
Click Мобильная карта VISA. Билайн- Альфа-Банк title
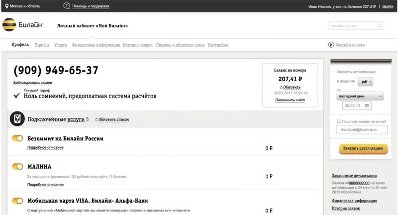click(88, 201)
